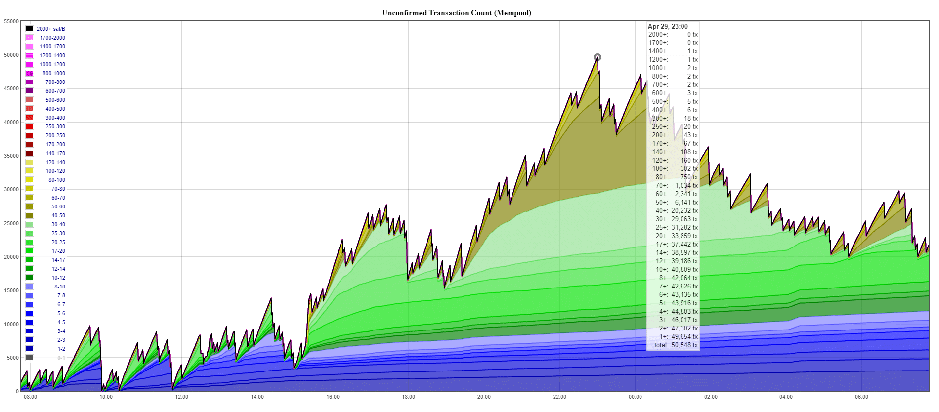Toggle the 500-600 legend swatch
939x412 pixels.
coord(30,100)
